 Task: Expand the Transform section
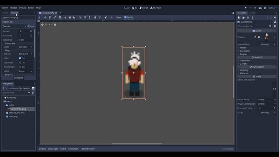[245, 61]
